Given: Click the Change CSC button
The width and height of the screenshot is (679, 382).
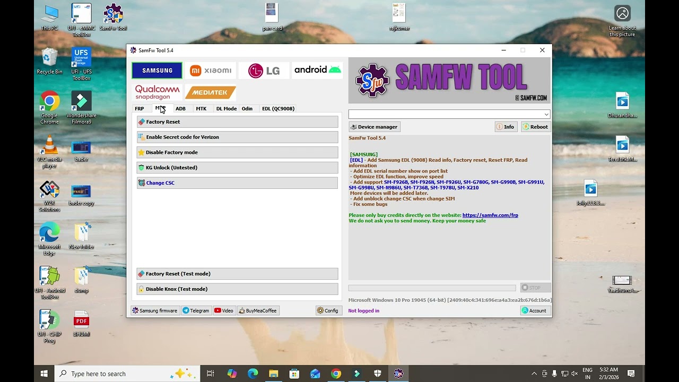Looking at the screenshot, I should tap(237, 183).
